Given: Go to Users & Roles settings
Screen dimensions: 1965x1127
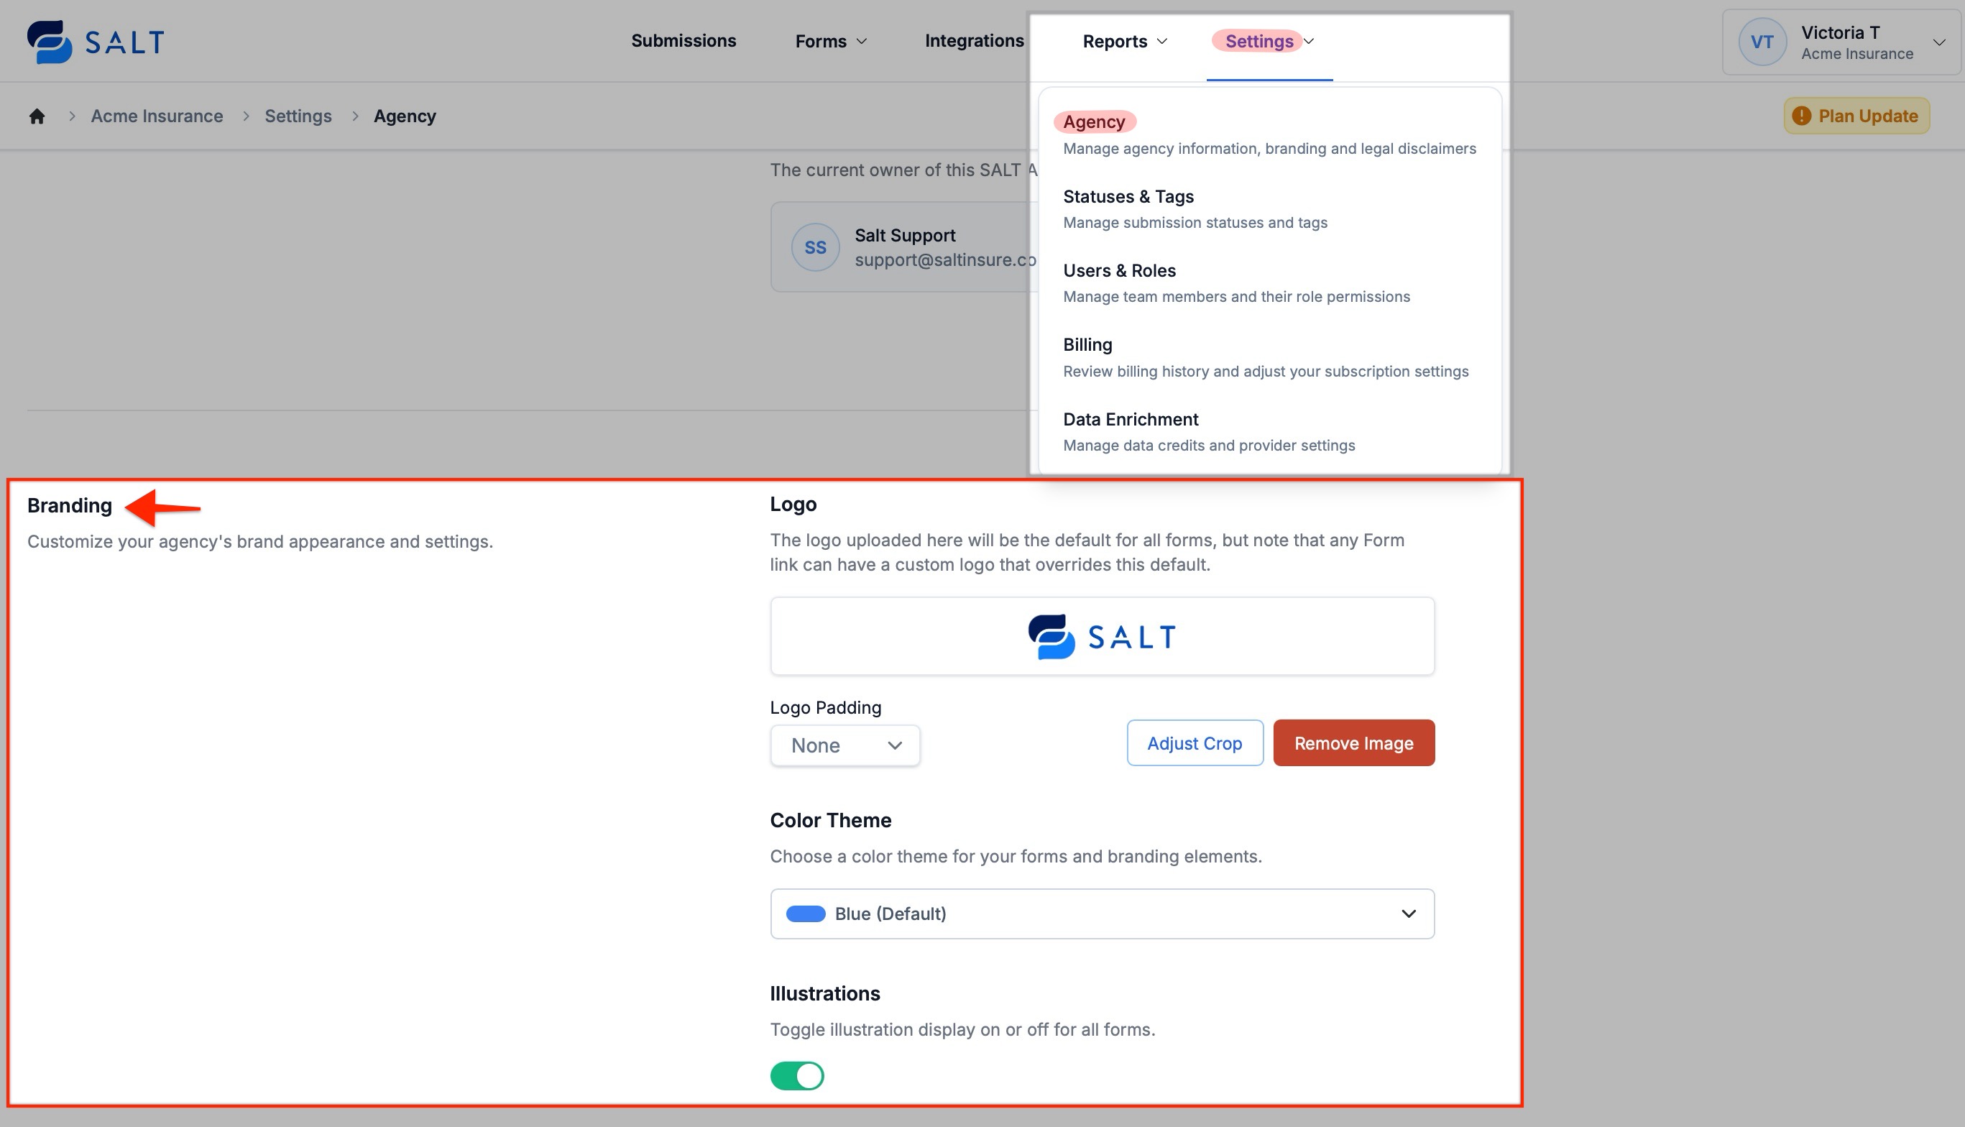Looking at the screenshot, I should (x=1118, y=271).
